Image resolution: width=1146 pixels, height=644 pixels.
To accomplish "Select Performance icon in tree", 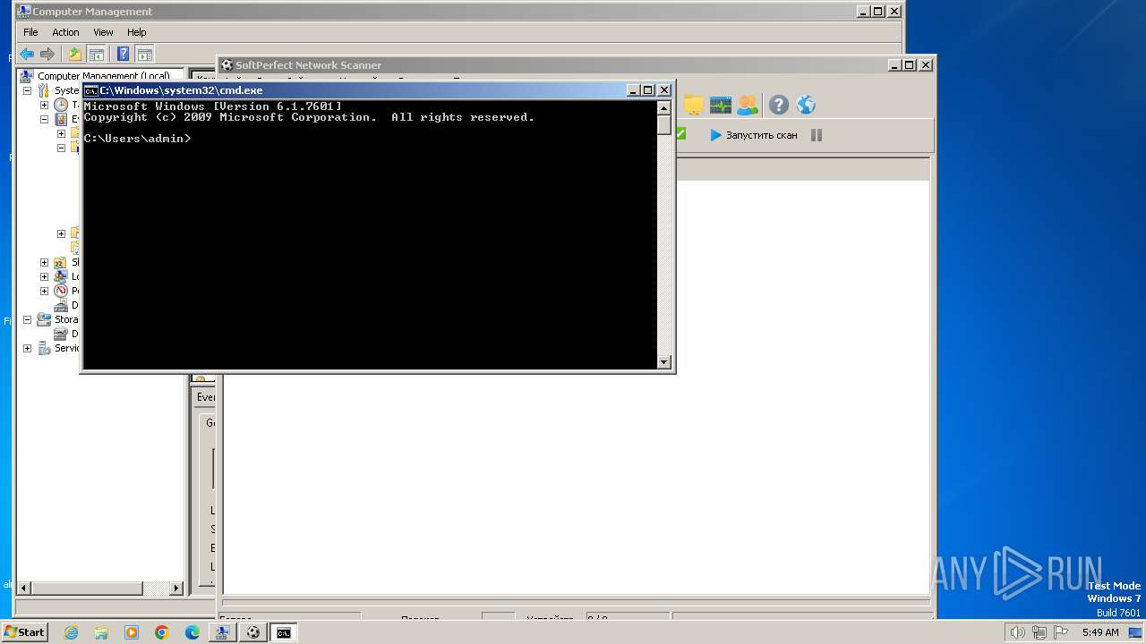I will pyautogui.click(x=60, y=291).
